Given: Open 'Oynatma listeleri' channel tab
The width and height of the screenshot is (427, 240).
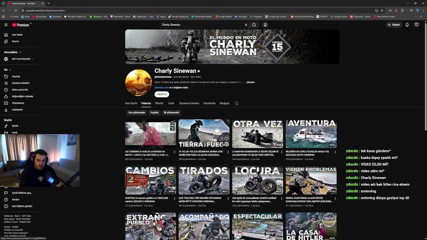Looking at the screenshot, I should click(189, 103).
